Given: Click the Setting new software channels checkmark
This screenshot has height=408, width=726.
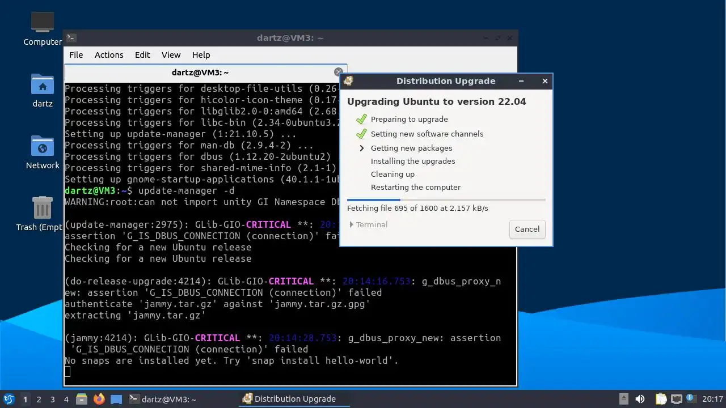Looking at the screenshot, I should (x=361, y=134).
